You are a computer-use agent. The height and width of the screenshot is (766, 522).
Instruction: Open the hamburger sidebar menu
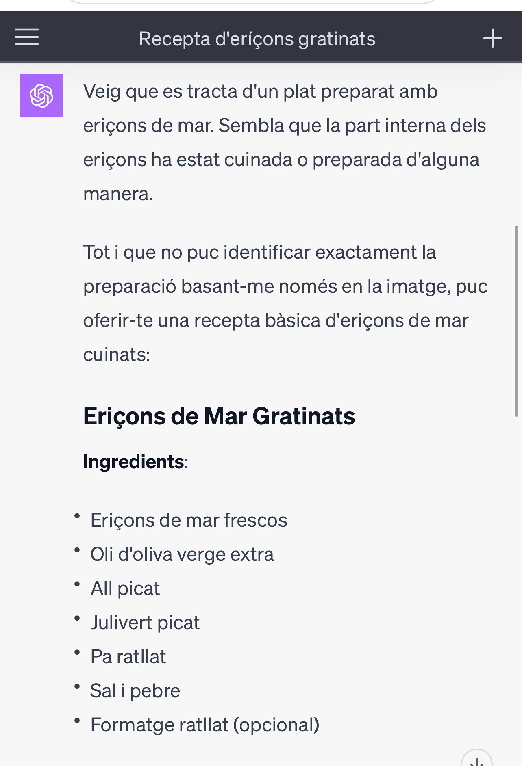click(27, 37)
